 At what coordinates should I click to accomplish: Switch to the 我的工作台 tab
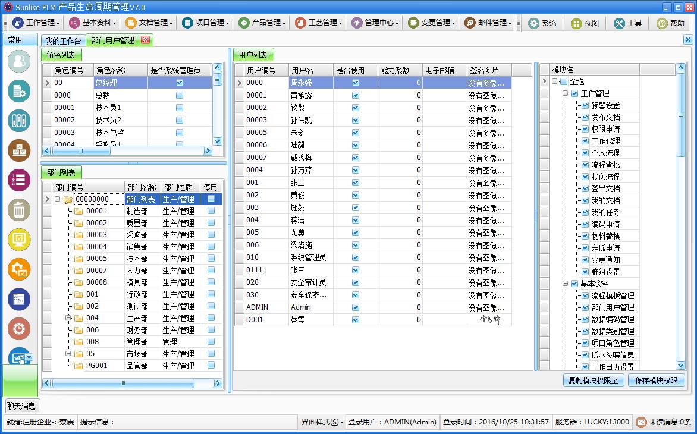click(63, 40)
